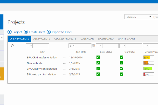The height and width of the screenshot is (105, 158).
Task: Click the Costs Status filter text field
Action: tap(110, 46)
